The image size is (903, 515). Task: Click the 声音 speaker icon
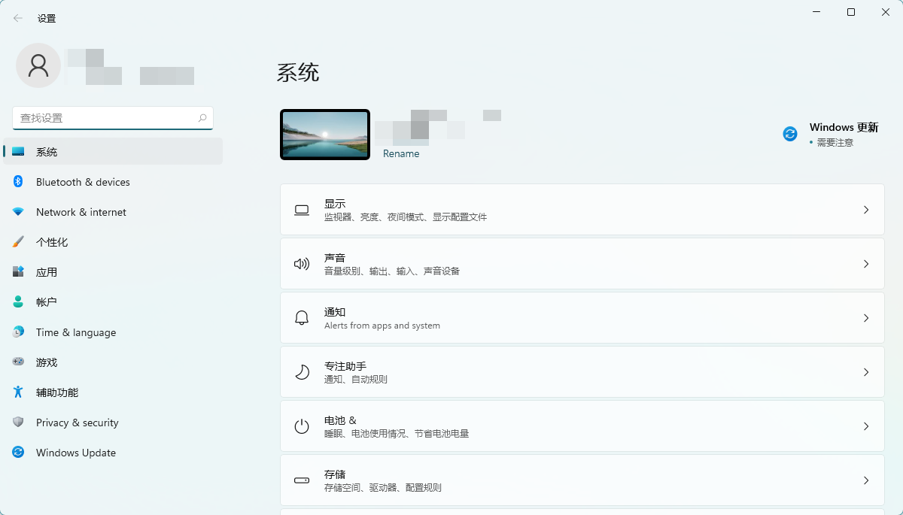(x=302, y=264)
